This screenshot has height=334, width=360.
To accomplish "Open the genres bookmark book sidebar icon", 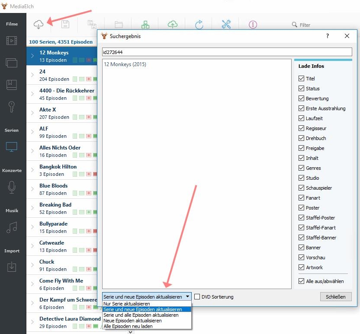I will [x=12, y=85].
